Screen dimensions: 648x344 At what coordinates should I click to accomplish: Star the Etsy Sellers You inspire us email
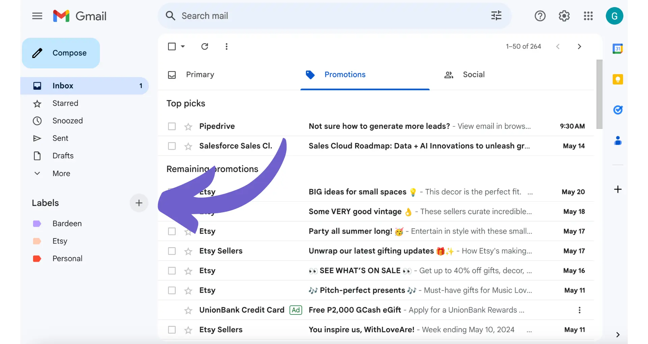point(188,330)
